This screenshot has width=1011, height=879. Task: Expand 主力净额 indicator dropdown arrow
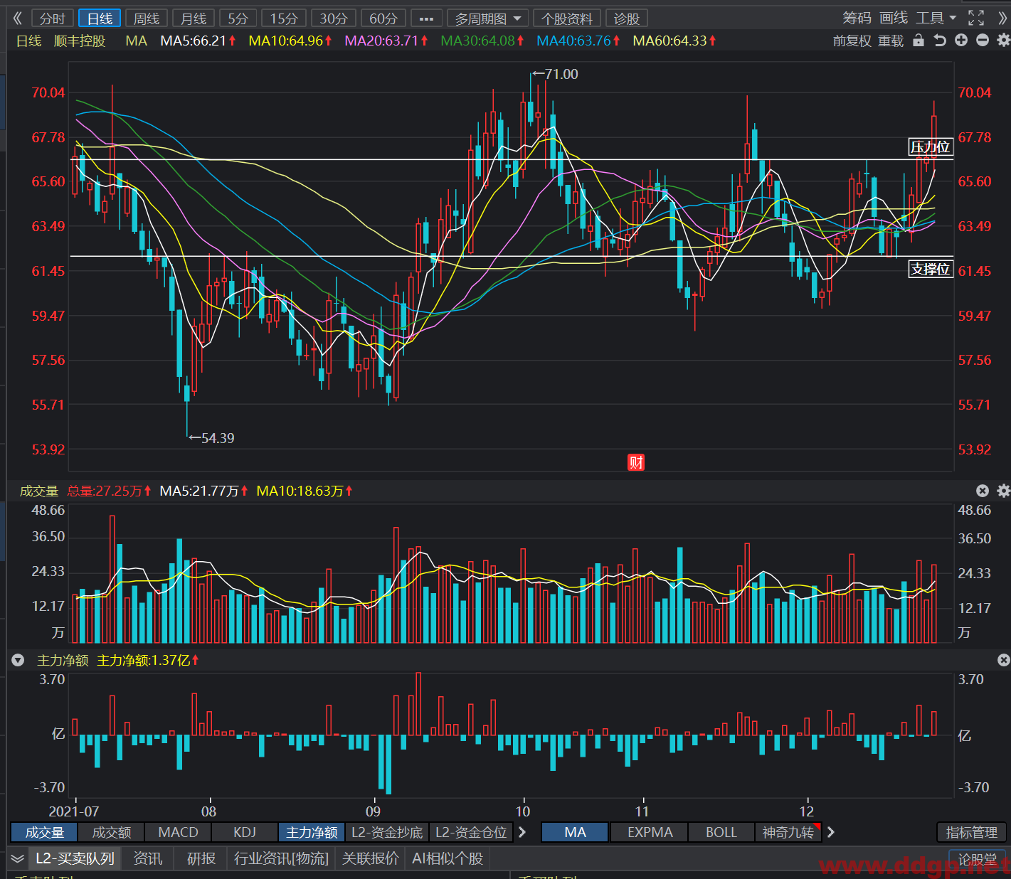(x=18, y=660)
